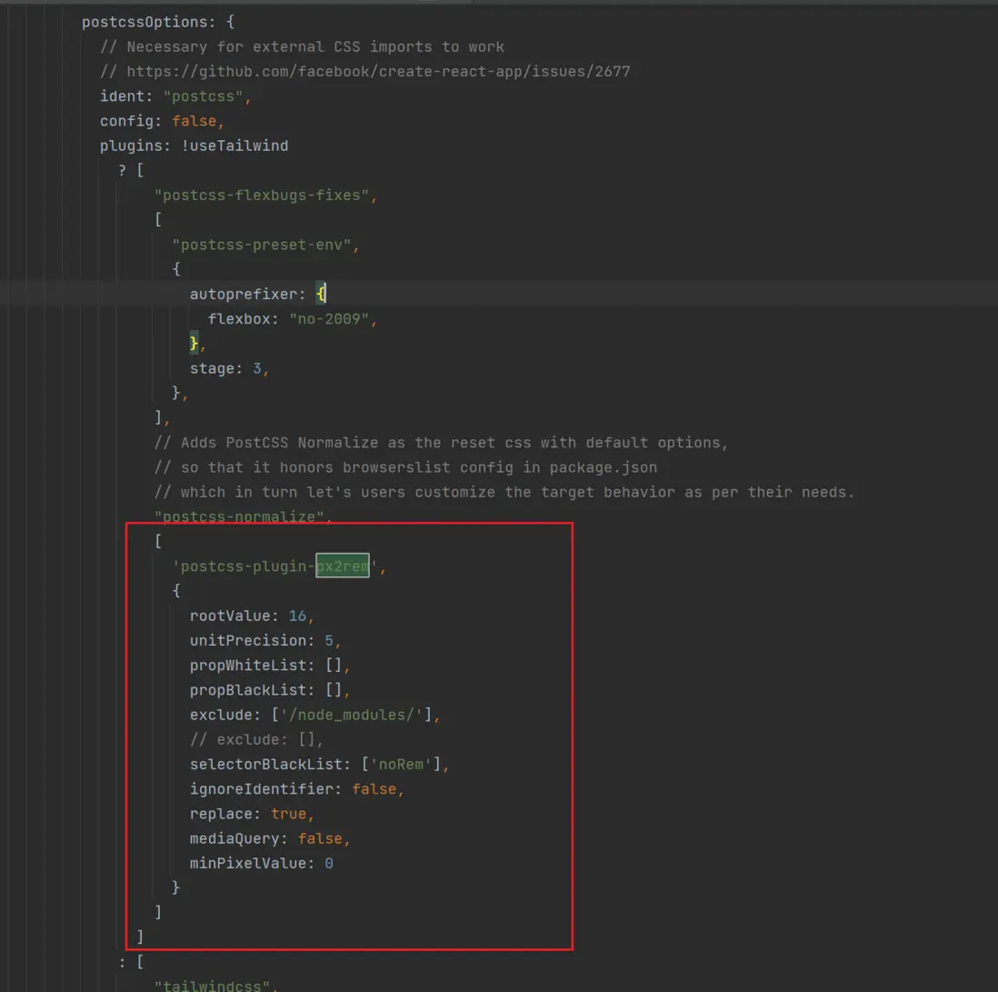Click the comment mentioning target behavior
998x992 pixels.
504,492
